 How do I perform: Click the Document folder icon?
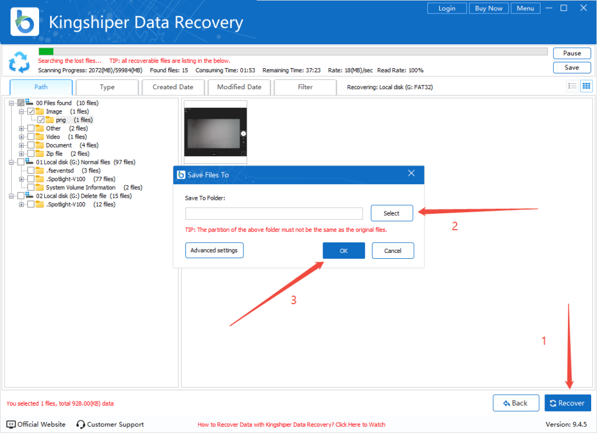40,145
